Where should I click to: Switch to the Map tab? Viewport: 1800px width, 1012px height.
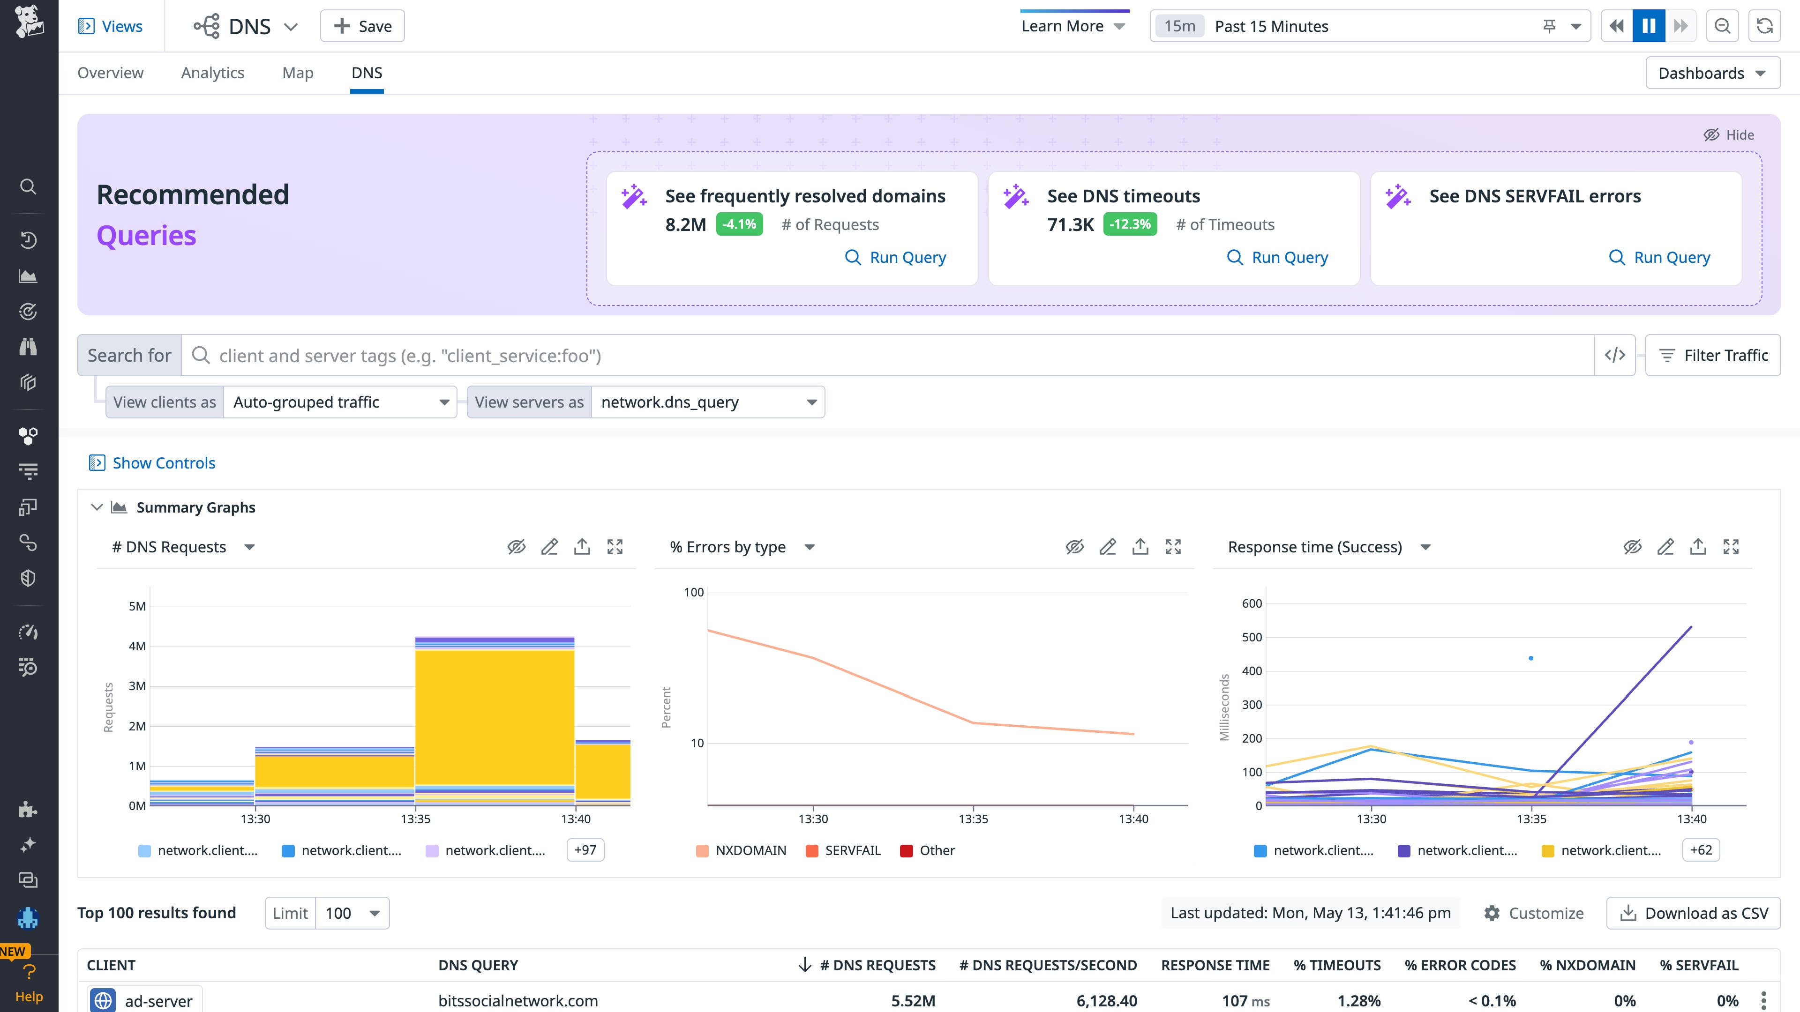pyautogui.click(x=297, y=72)
